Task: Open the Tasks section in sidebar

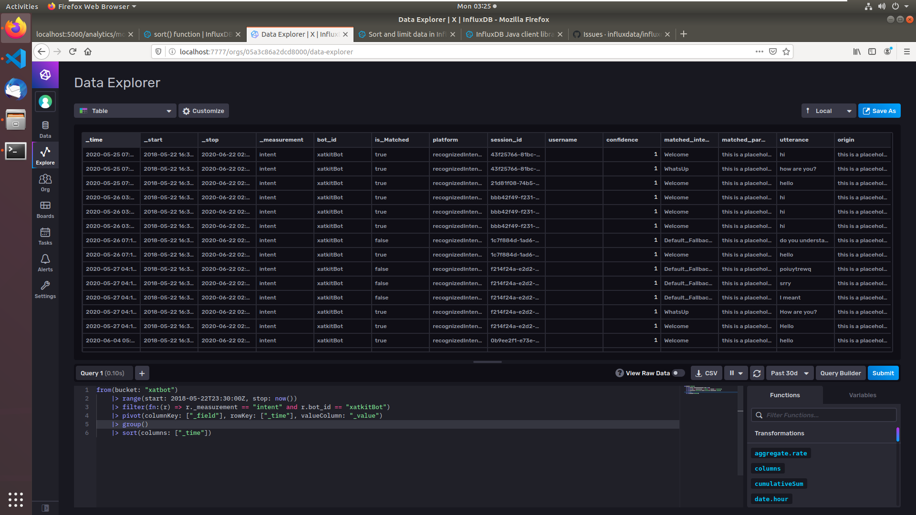Action: pos(45,236)
